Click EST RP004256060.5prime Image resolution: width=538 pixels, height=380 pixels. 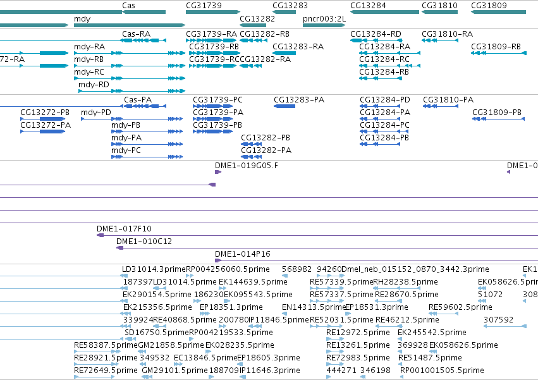tap(228, 269)
